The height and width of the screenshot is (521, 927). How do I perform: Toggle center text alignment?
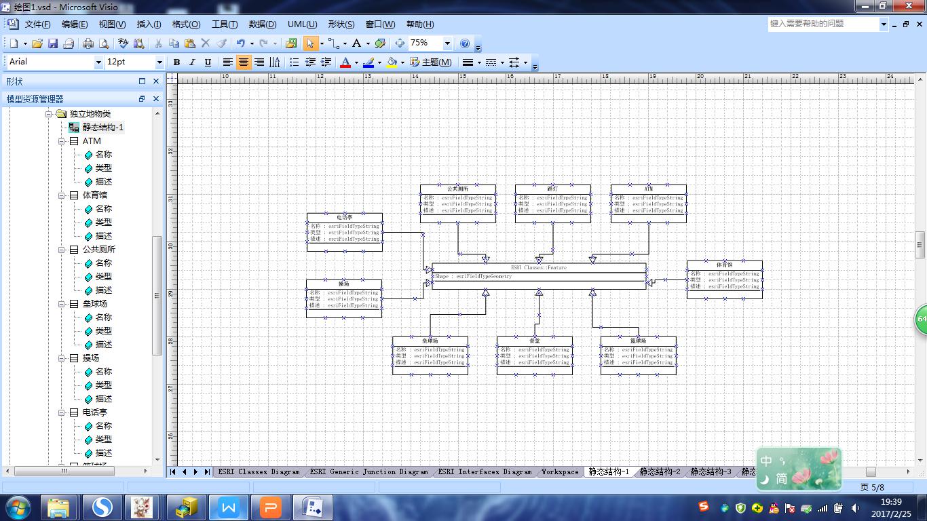pyautogui.click(x=244, y=62)
